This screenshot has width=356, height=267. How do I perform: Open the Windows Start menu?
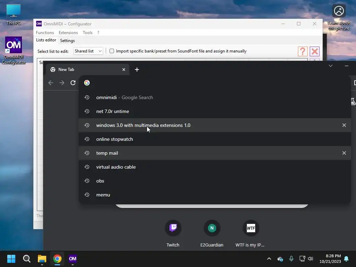point(11,259)
